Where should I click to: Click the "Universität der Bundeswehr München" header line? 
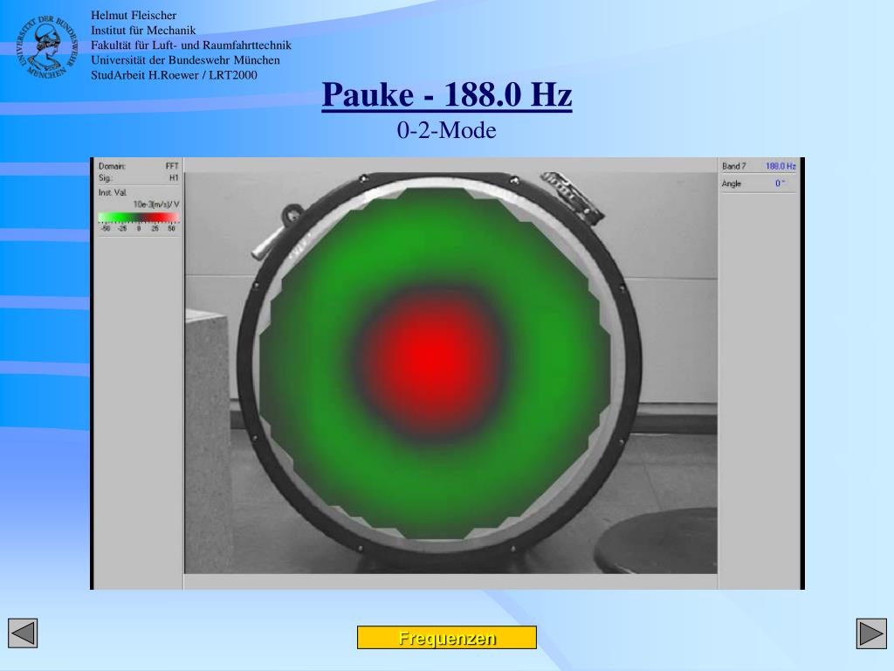point(185,60)
